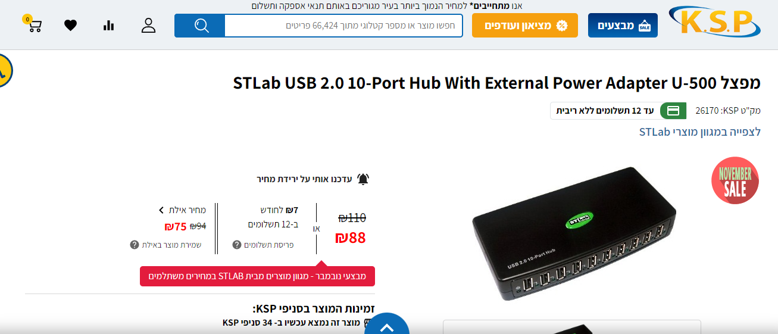Click the K.S.P logo
Image resolution: width=778 pixels, height=334 pixels.
pyautogui.click(x=714, y=23)
